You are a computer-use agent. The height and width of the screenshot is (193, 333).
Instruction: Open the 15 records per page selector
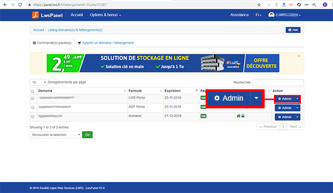[x=38, y=82]
